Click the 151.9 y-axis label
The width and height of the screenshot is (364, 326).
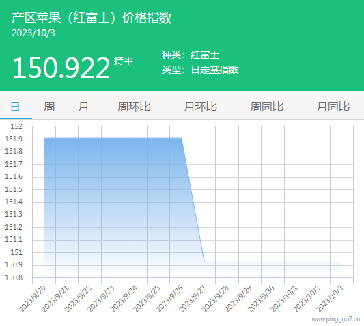14,139
